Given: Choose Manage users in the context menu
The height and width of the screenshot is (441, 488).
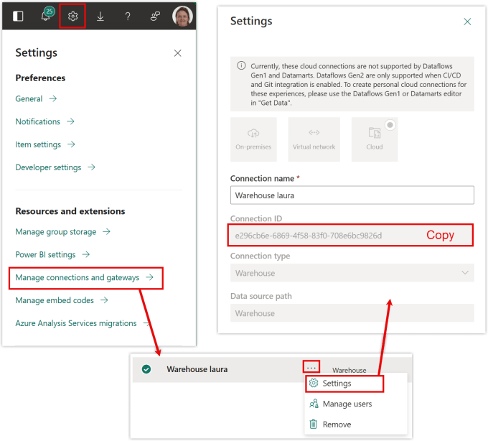Looking at the screenshot, I should click(356, 404).
